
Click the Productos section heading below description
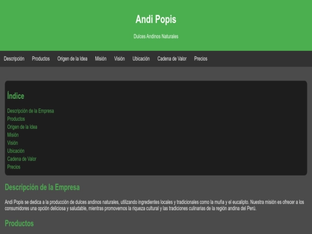click(x=19, y=223)
